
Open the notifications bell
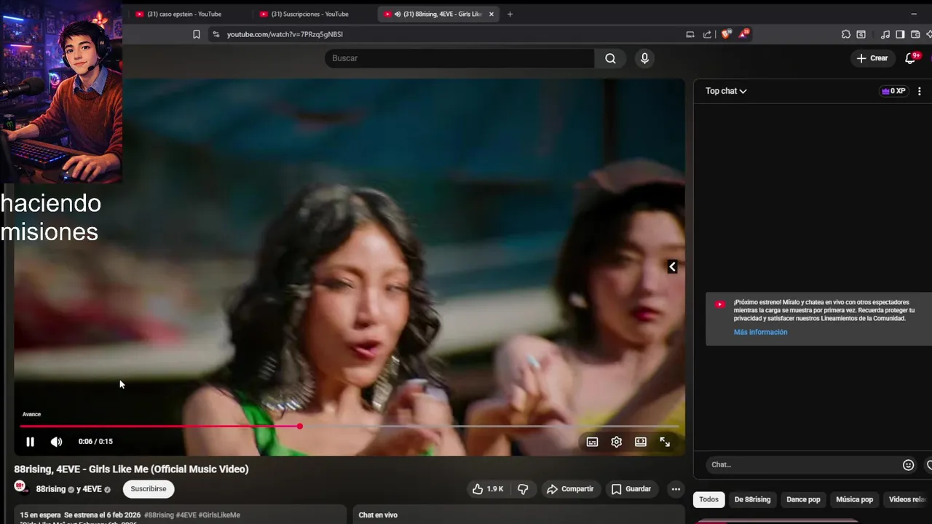(910, 58)
